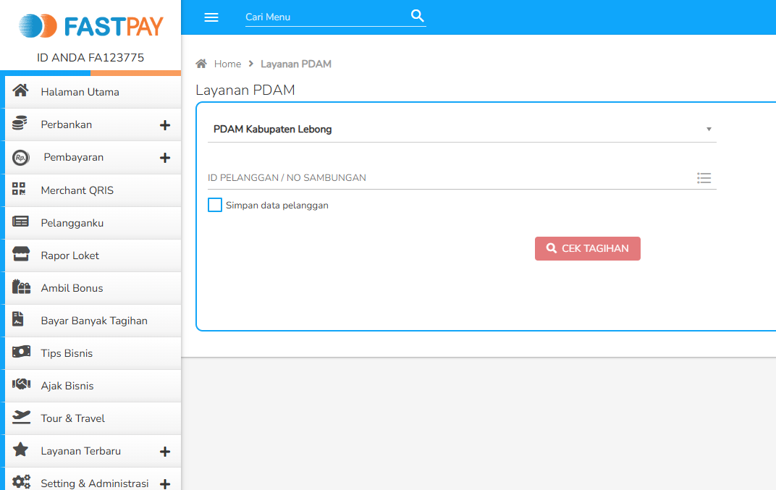
Task: Click the Layanan Terbaru star icon
Action: [x=20, y=450]
